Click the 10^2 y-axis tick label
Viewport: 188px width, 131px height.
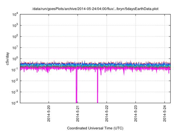coord(15,37)
